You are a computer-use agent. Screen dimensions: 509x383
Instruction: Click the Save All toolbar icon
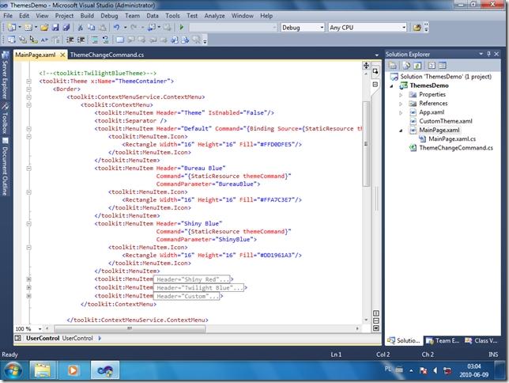[x=66, y=28]
